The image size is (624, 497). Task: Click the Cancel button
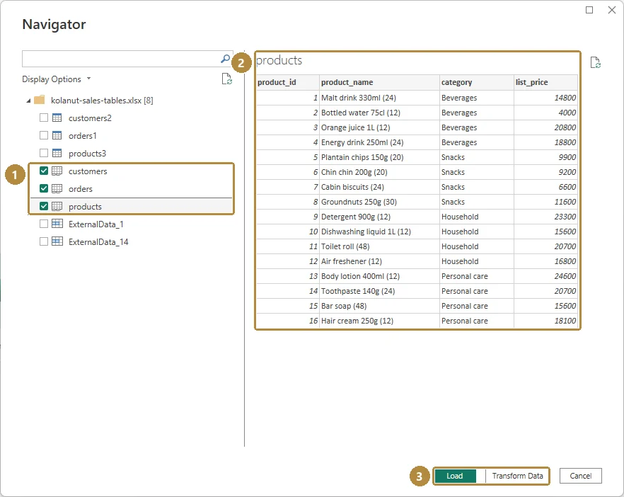(581, 476)
